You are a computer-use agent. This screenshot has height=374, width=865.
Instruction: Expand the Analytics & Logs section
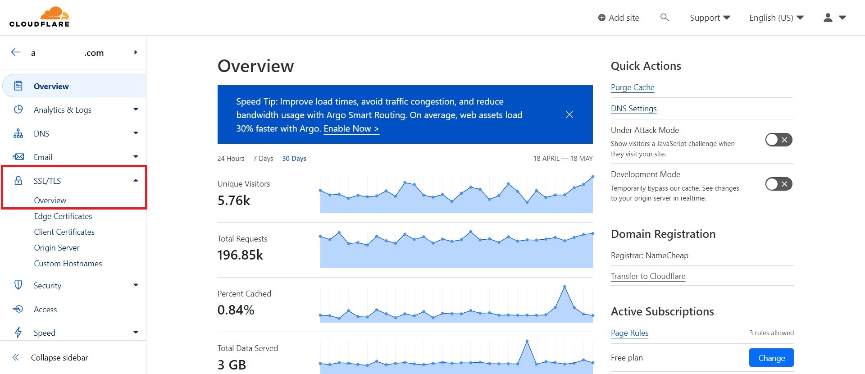pyautogui.click(x=136, y=109)
